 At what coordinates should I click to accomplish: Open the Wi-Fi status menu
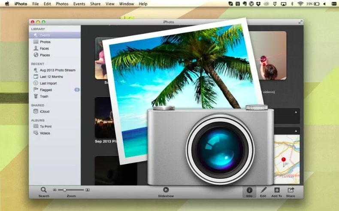point(300,4)
